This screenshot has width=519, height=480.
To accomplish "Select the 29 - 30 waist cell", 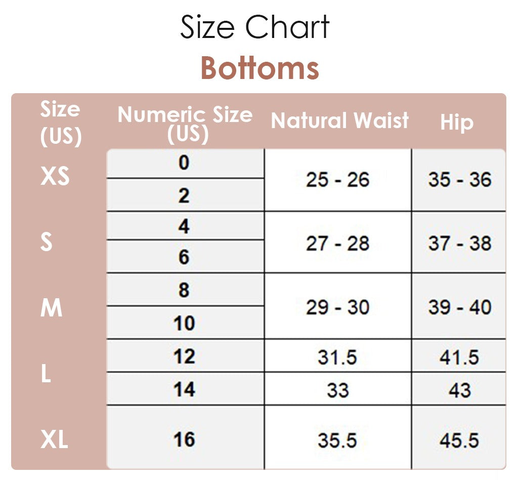I will coord(337,307).
